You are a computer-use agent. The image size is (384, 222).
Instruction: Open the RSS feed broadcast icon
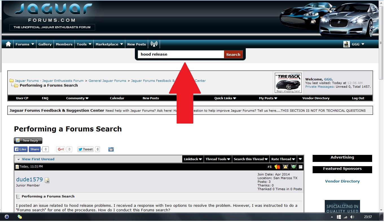[154, 44]
